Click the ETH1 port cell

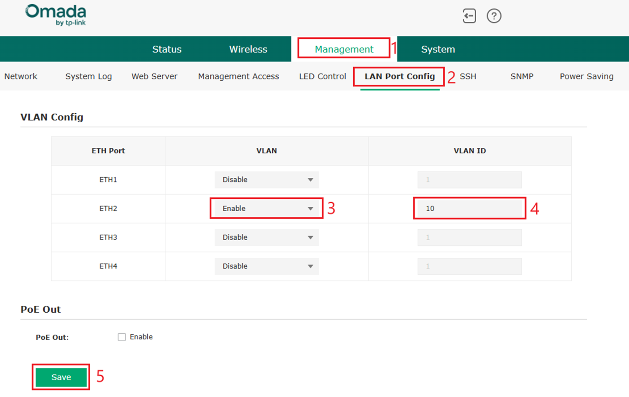click(x=108, y=180)
